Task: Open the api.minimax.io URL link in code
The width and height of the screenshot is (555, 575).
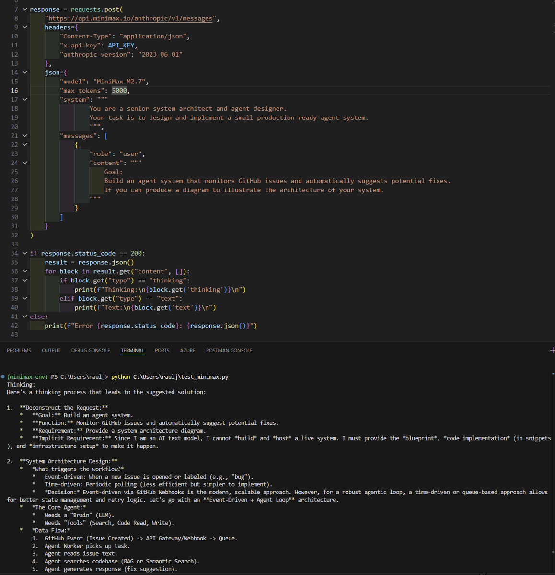Action: (x=130, y=18)
